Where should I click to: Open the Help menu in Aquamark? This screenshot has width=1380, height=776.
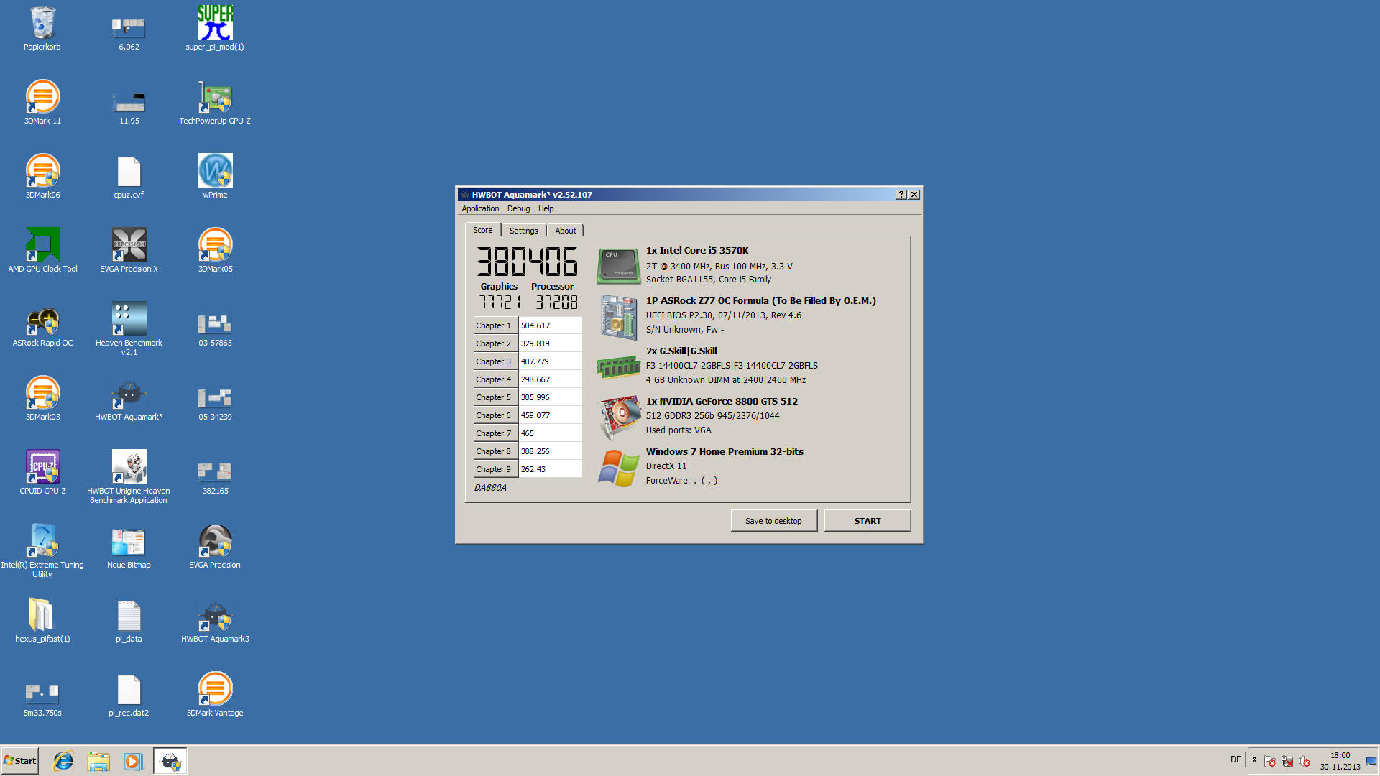pos(546,208)
